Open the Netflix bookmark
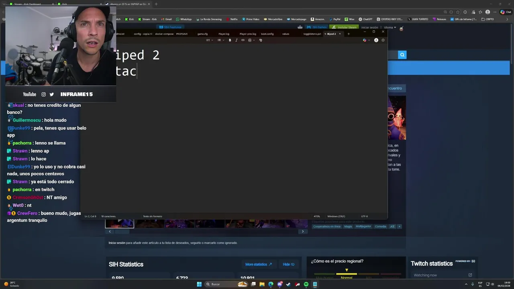 coord(232,19)
